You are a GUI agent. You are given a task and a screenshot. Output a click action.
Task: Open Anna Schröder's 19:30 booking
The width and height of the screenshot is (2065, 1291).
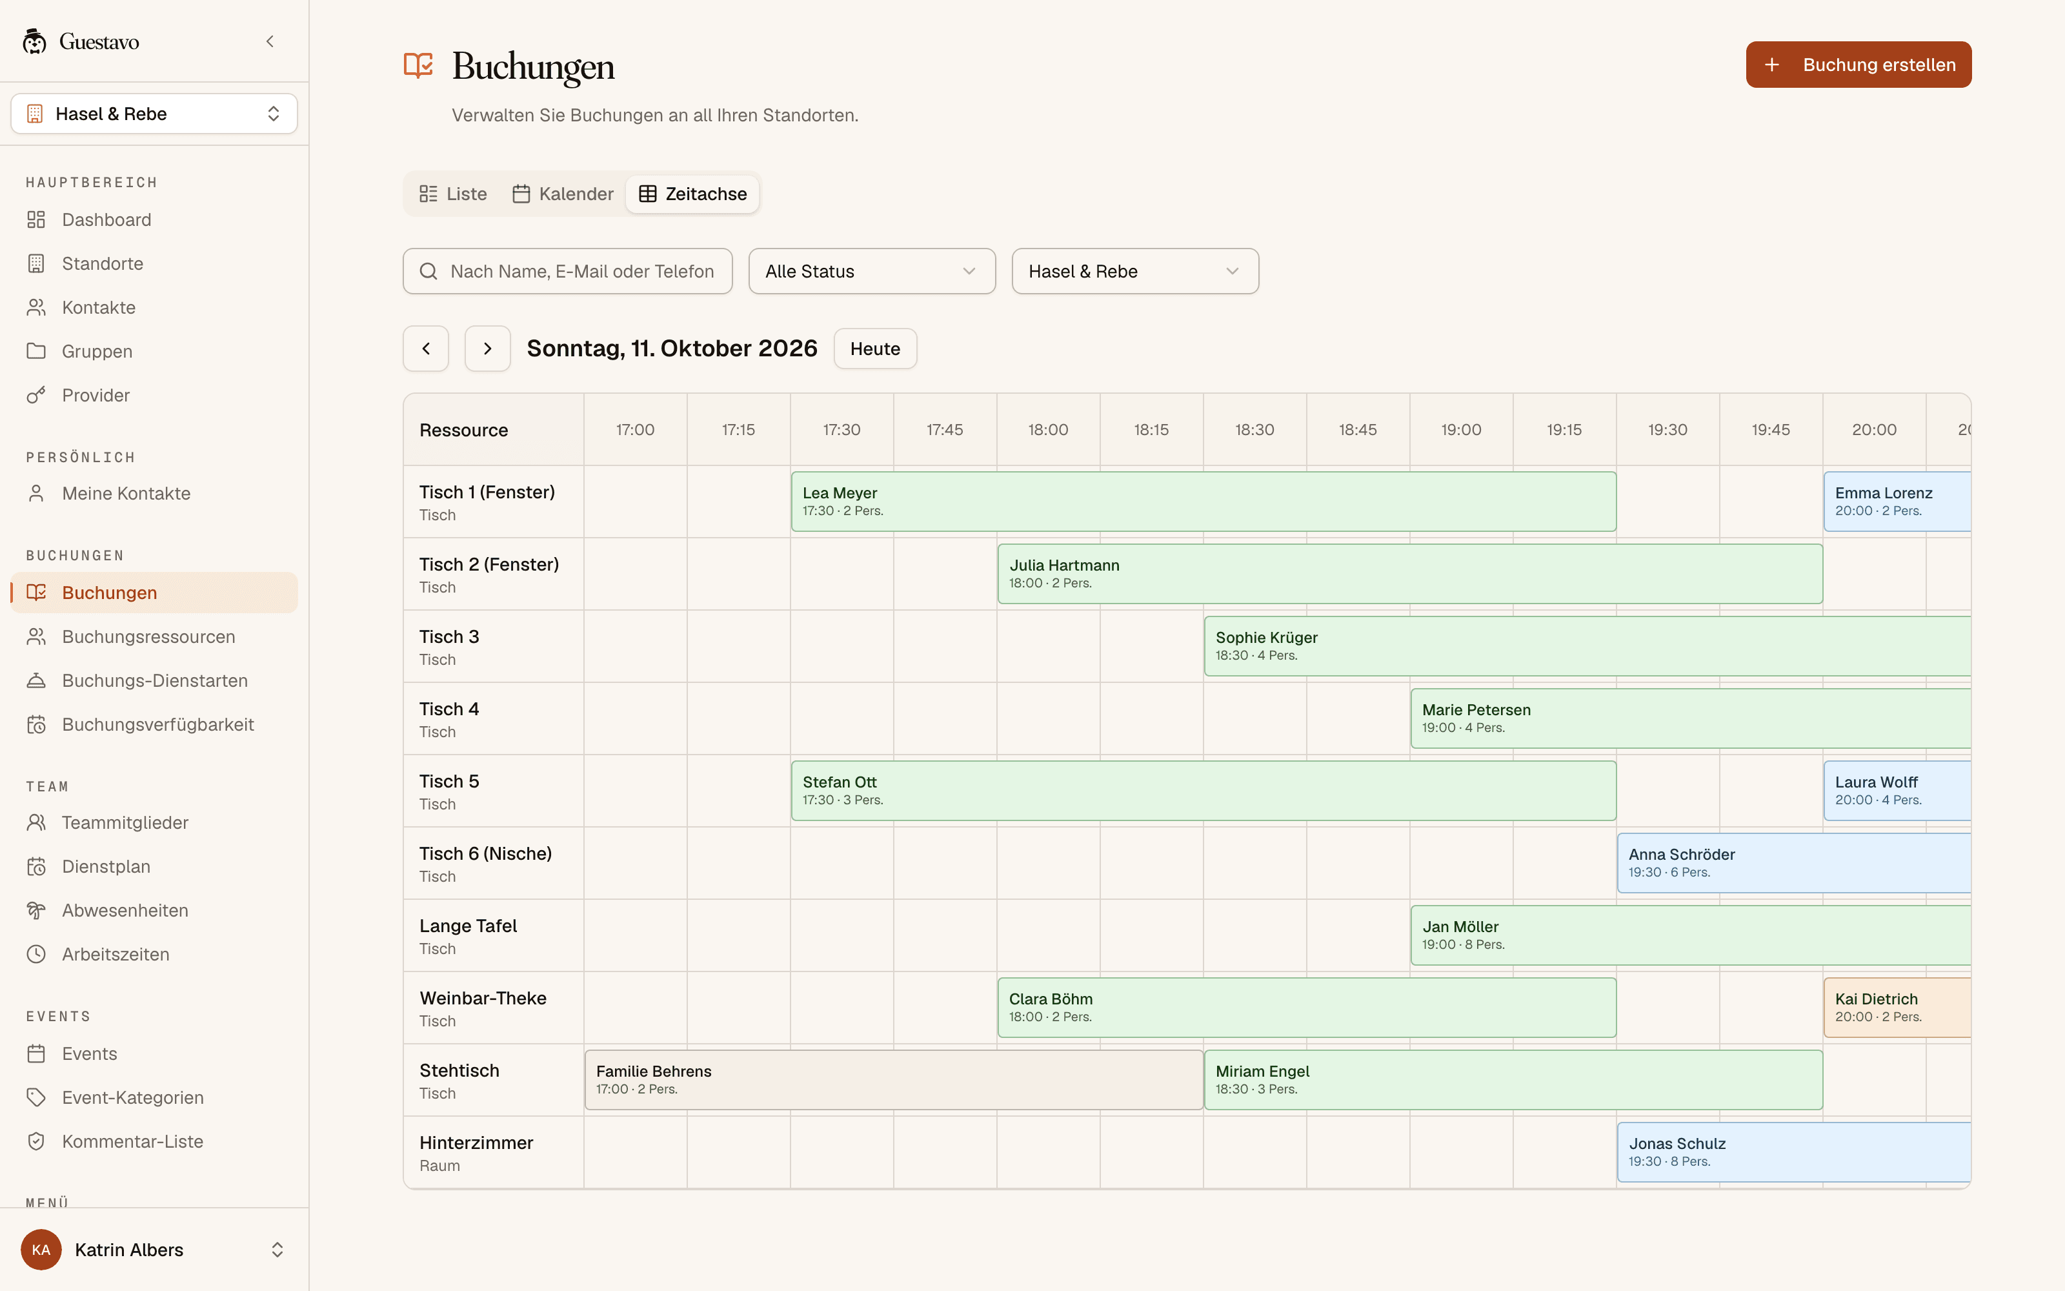point(1794,863)
